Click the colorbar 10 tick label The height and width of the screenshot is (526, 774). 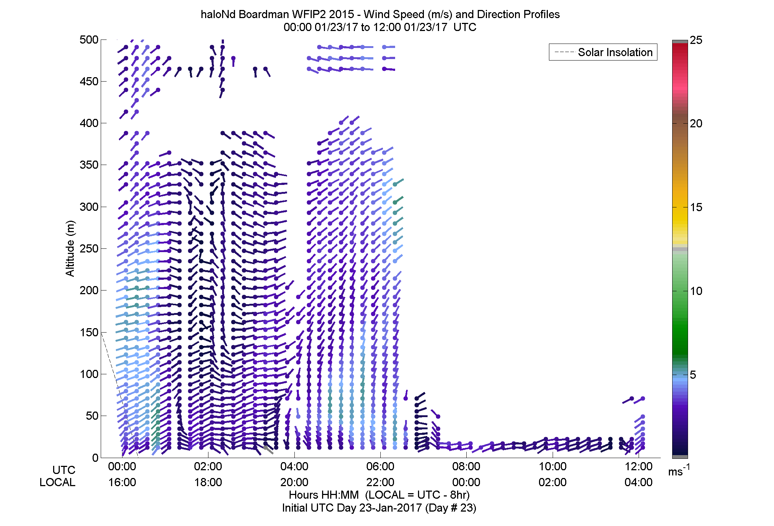tap(696, 291)
